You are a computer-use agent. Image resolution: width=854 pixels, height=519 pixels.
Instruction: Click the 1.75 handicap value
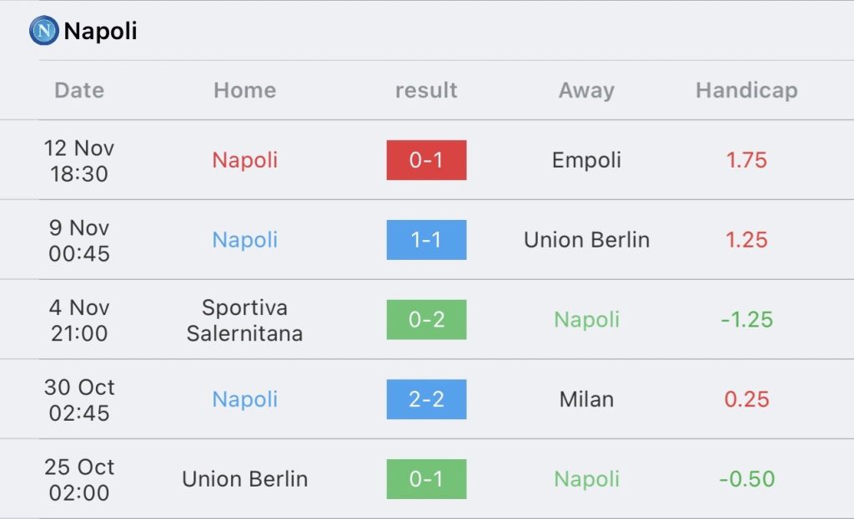(x=746, y=160)
